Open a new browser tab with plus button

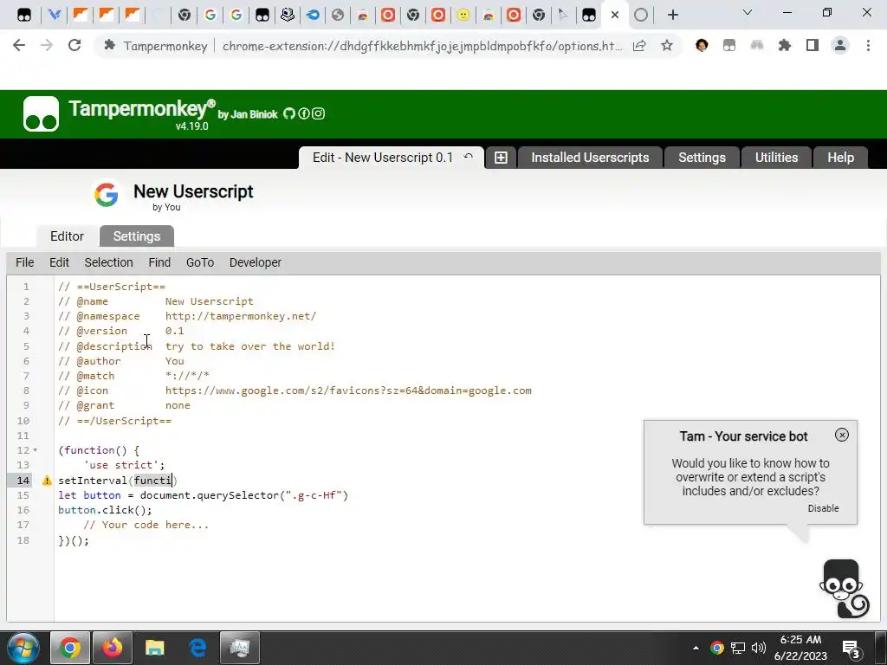coord(672,16)
